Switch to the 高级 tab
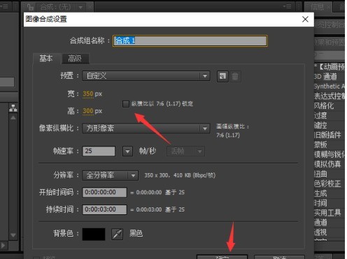Viewport: 347px width, 259px height. [75, 59]
